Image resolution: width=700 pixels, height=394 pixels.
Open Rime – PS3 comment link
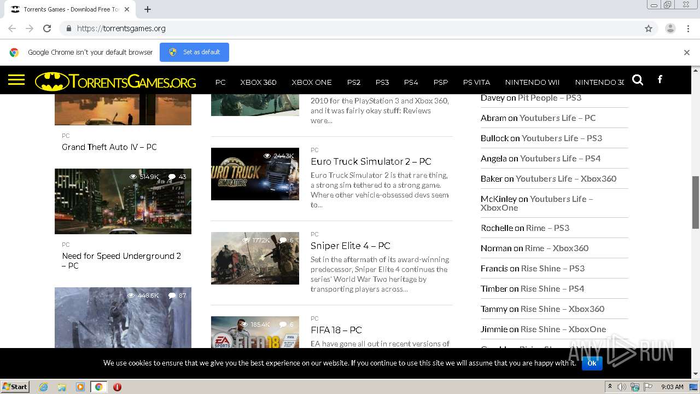click(547, 228)
